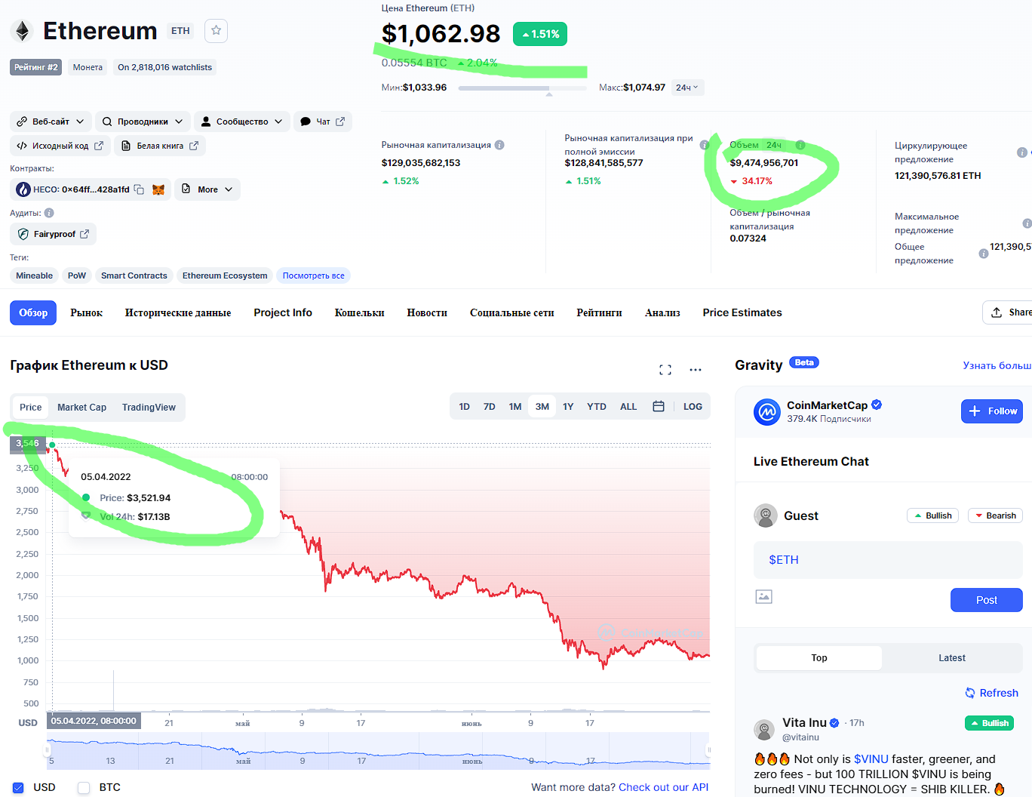
Task: Toggle the USD checkbox
Action: click(18, 788)
